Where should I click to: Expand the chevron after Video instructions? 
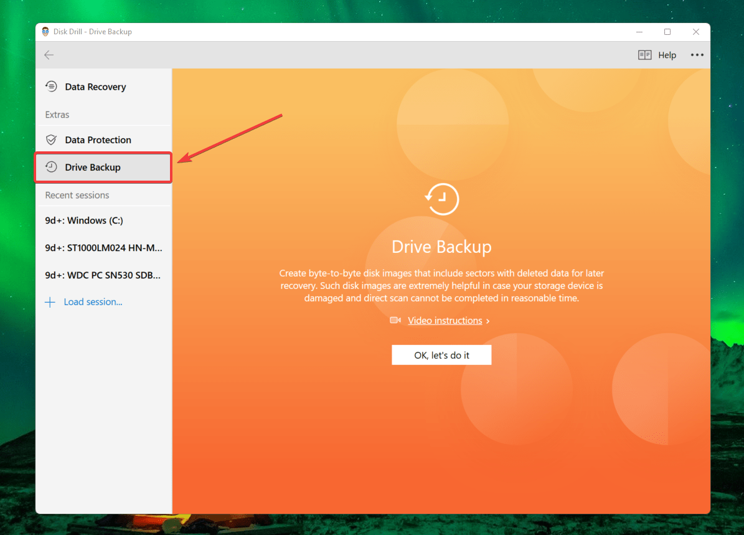coord(487,321)
